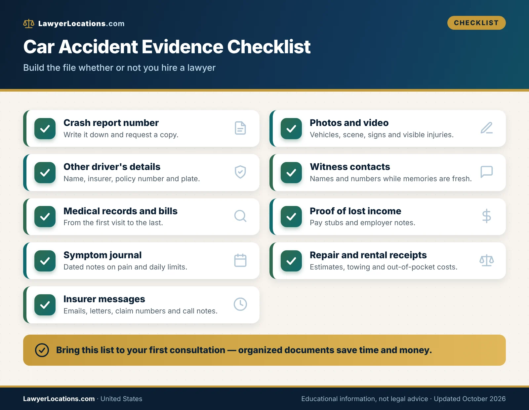The width and height of the screenshot is (529, 410).
Task: Click the 'Proof of lost income' heading
Action: point(356,211)
